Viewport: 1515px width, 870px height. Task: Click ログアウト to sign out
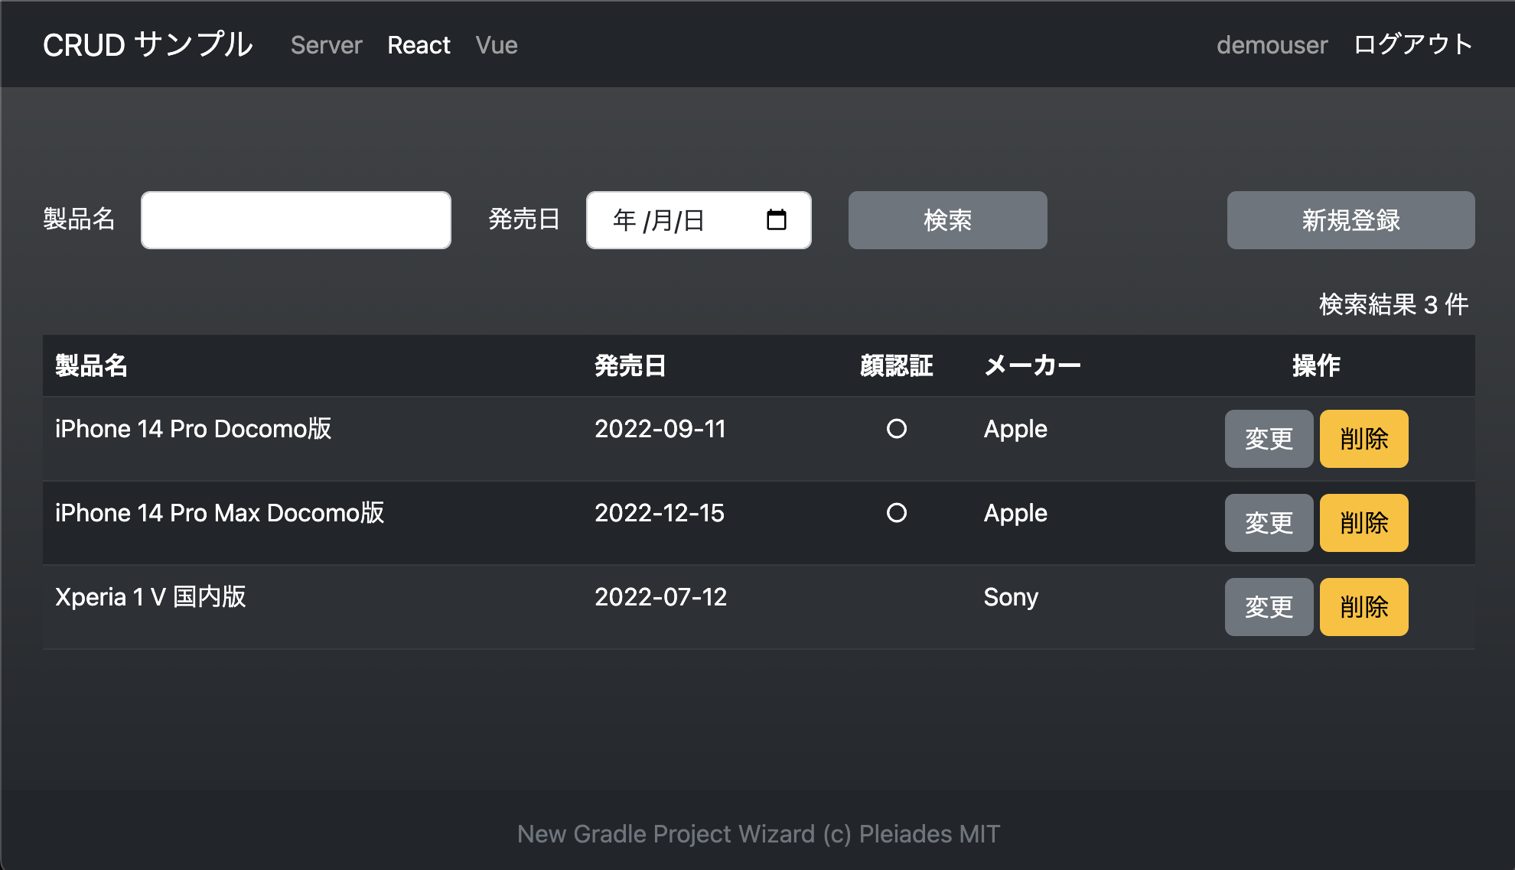point(1412,44)
